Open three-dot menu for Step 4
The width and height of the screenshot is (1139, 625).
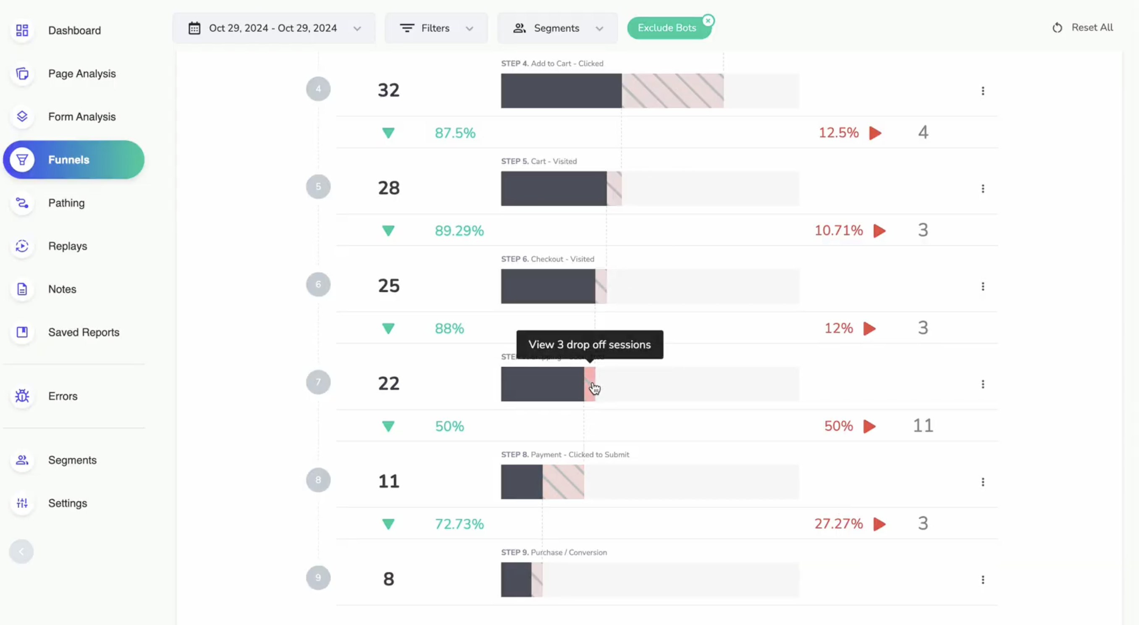[x=982, y=91]
